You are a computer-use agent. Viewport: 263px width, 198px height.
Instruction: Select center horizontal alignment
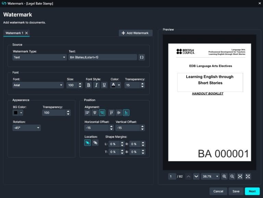pos(95,113)
